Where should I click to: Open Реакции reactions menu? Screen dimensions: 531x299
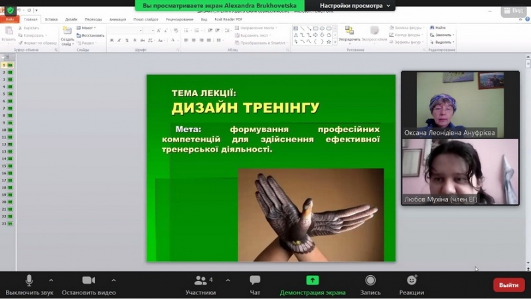[412, 281]
